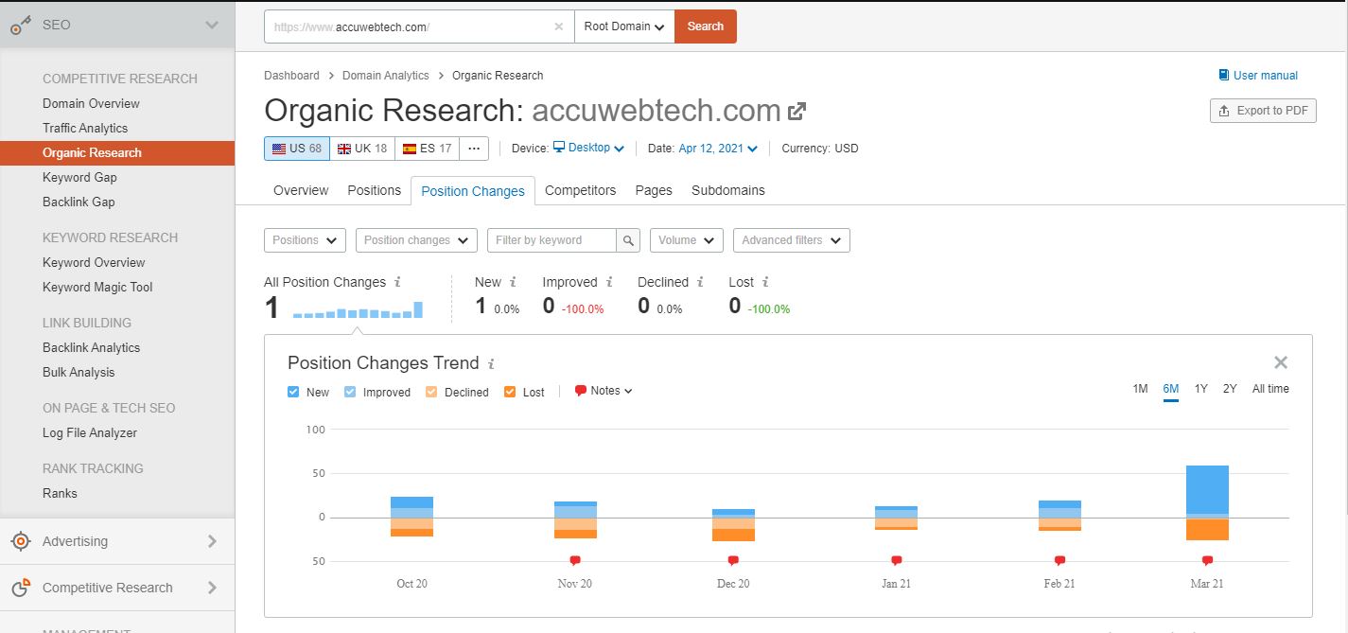Click the Dec 20 note marker
Viewport: 1348px width, 633px height.
click(x=733, y=561)
